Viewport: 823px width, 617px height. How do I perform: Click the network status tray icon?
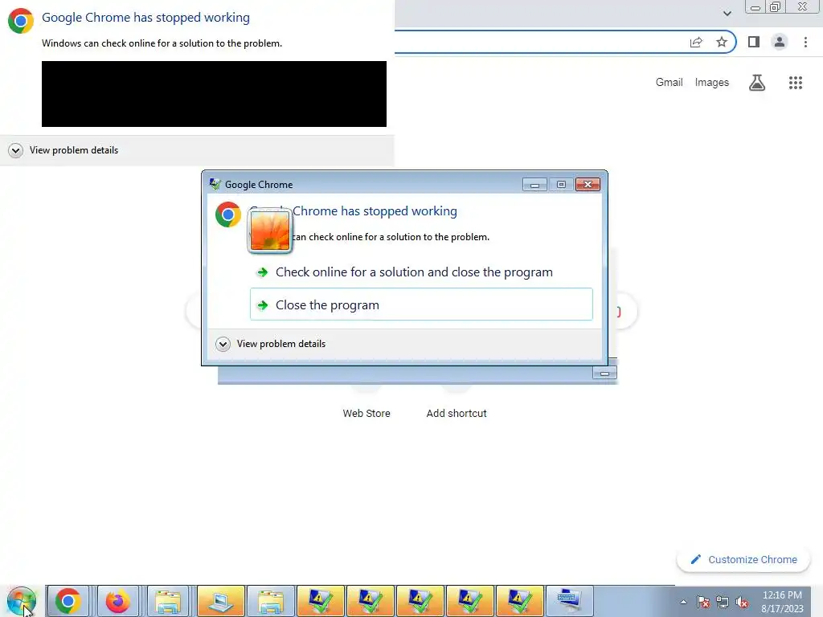[x=723, y=602]
